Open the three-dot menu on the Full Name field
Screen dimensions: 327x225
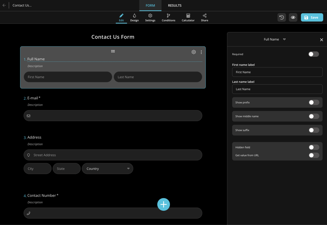(201, 52)
